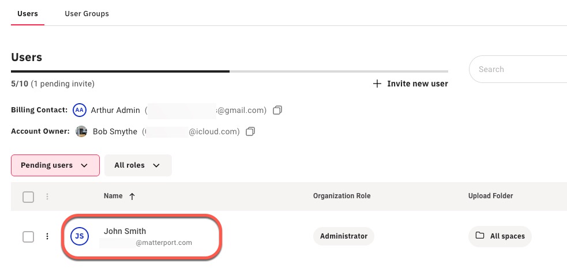Click Bob Smythe's profile photo
Viewport: 567px width, 272px height.
coord(81,131)
